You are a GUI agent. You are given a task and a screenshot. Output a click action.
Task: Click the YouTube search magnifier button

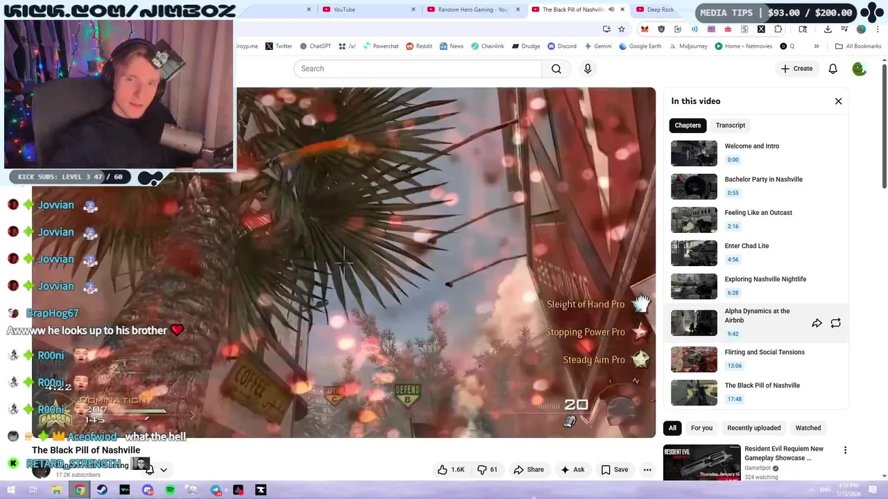coord(556,69)
